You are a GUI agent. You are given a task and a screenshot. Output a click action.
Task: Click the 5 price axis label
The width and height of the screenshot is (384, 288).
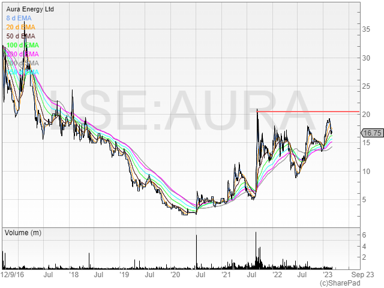[364, 200]
